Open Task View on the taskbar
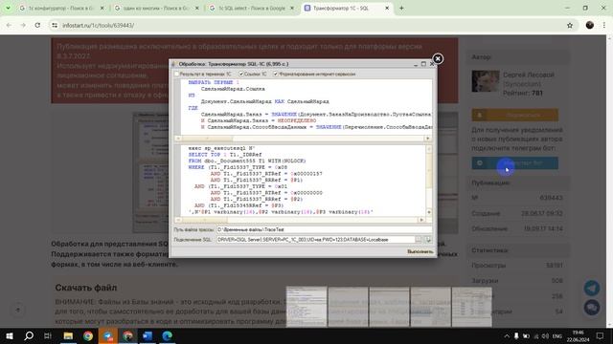Screen dimensions: 613x344 (x=48, y=335)
